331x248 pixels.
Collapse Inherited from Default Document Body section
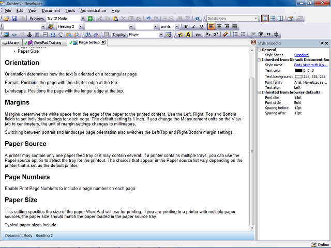tap(259, 60)
